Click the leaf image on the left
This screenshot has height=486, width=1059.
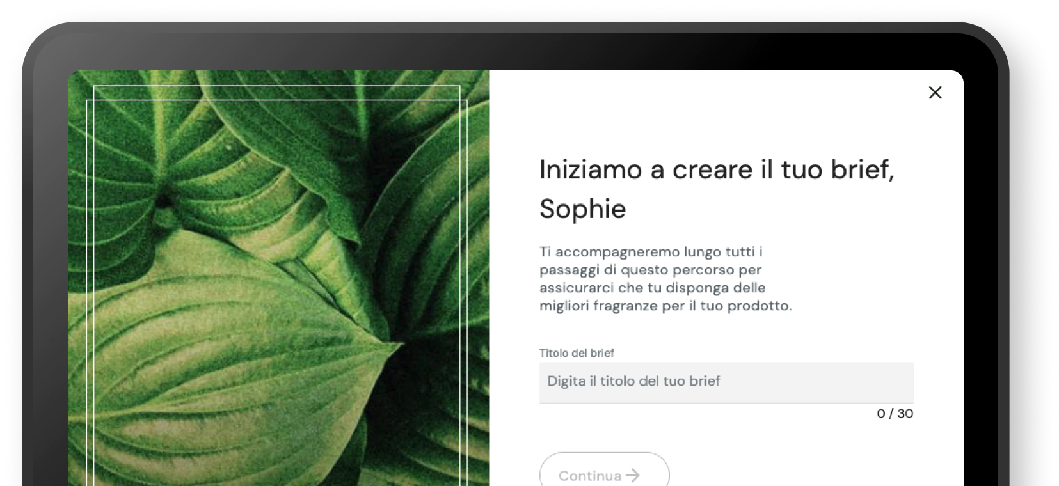click(x=278, y=278)
